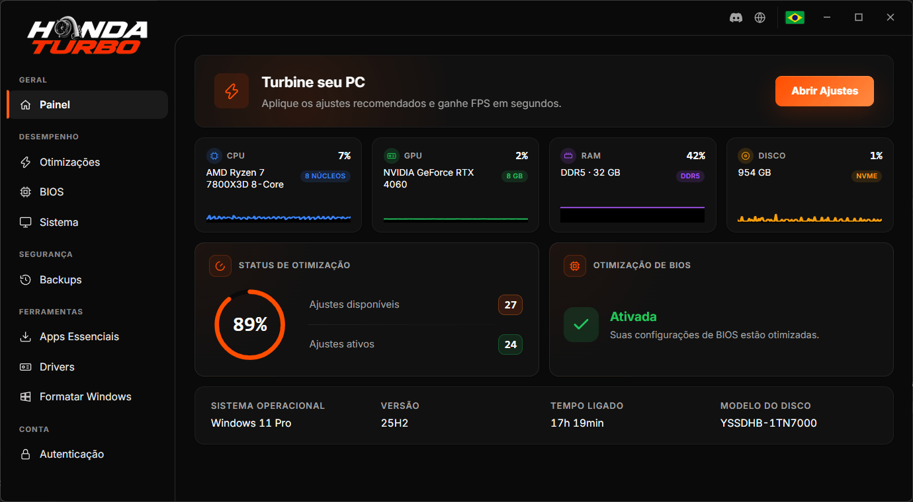This screenshot has width=913, height=502.
Task: Click the CPU chip icon
Action: click(214, 156)
